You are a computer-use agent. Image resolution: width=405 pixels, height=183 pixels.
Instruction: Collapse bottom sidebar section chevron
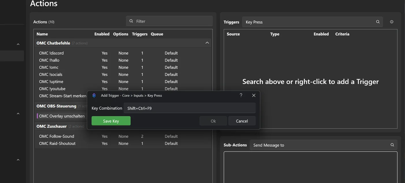coord(18,160)
